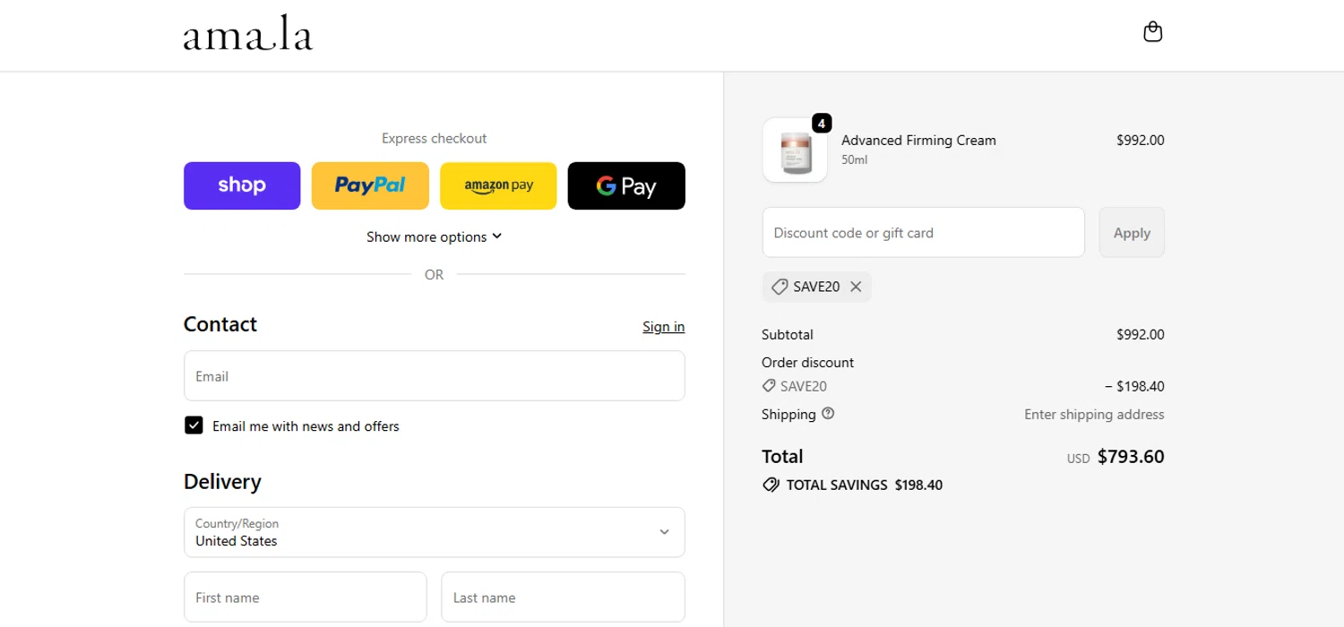Click the "Enter shipping address" text

click(x=1094, y=415)
